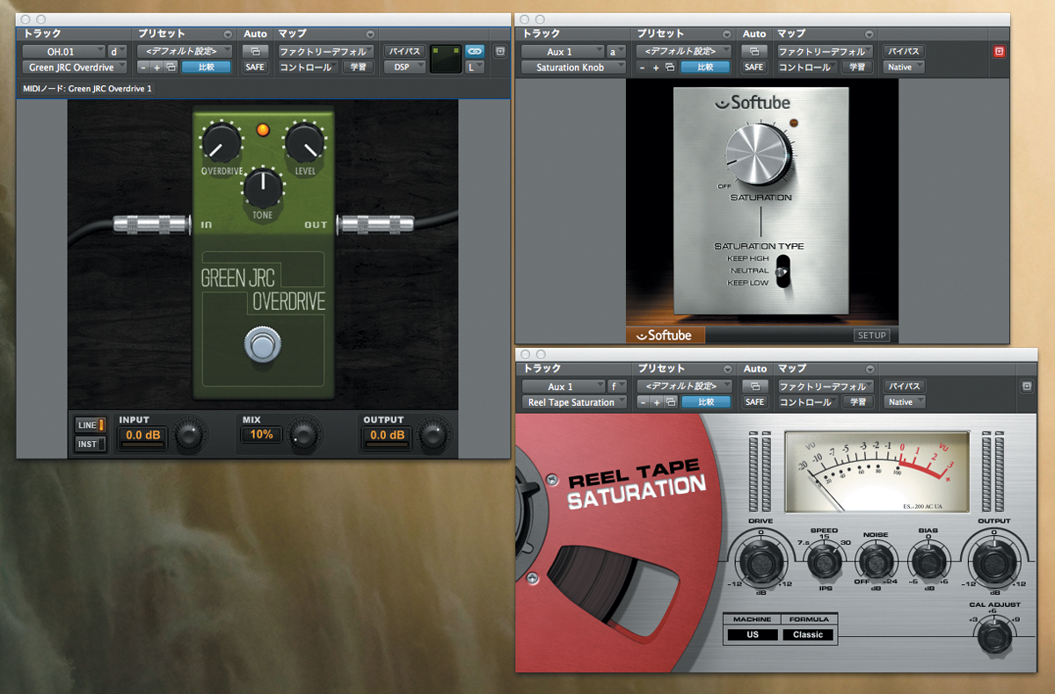Turn the DRIVE knob in Reel Tape Saturation
The image size is (1055, 694).
(760, 560)
